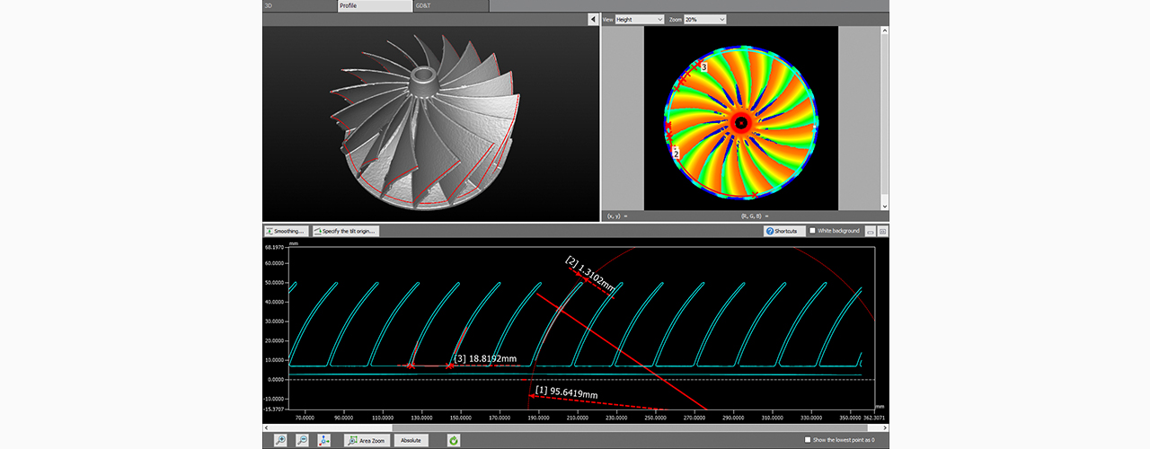The width and height of the screenshot is (1150, 449).
Task: Click the green refresh icon
Action: click(454, 440)
